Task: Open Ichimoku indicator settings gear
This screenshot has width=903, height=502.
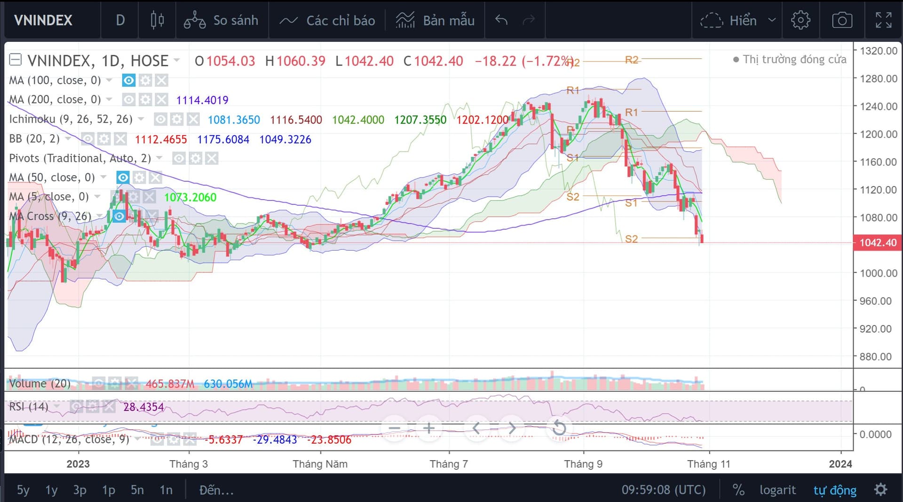Action: (x=177, y=119)
